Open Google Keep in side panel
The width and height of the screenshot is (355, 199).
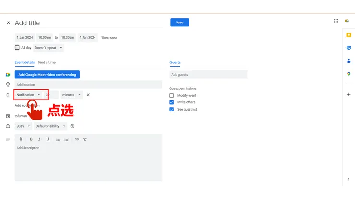click(349, 35)
